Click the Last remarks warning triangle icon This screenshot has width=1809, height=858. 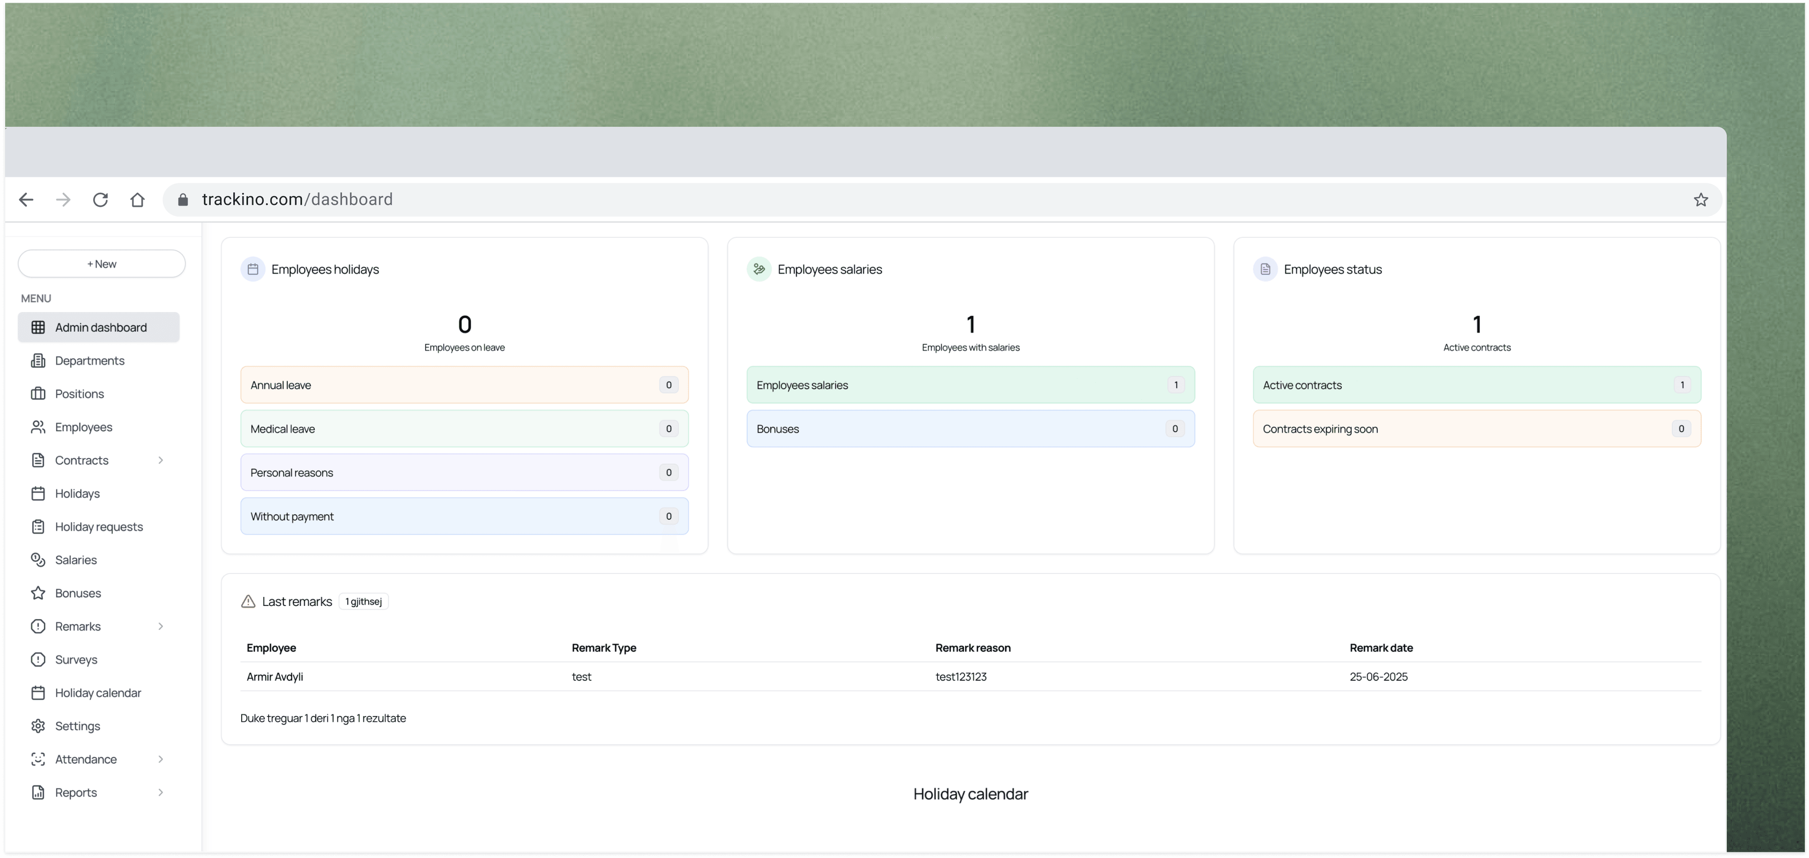248,602
